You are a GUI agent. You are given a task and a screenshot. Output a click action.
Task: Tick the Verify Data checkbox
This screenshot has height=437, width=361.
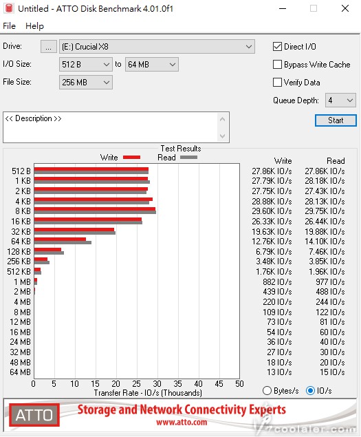277,82
